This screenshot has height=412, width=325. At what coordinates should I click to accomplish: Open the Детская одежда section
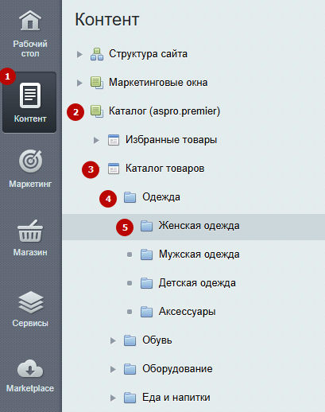tap(197, 283)
